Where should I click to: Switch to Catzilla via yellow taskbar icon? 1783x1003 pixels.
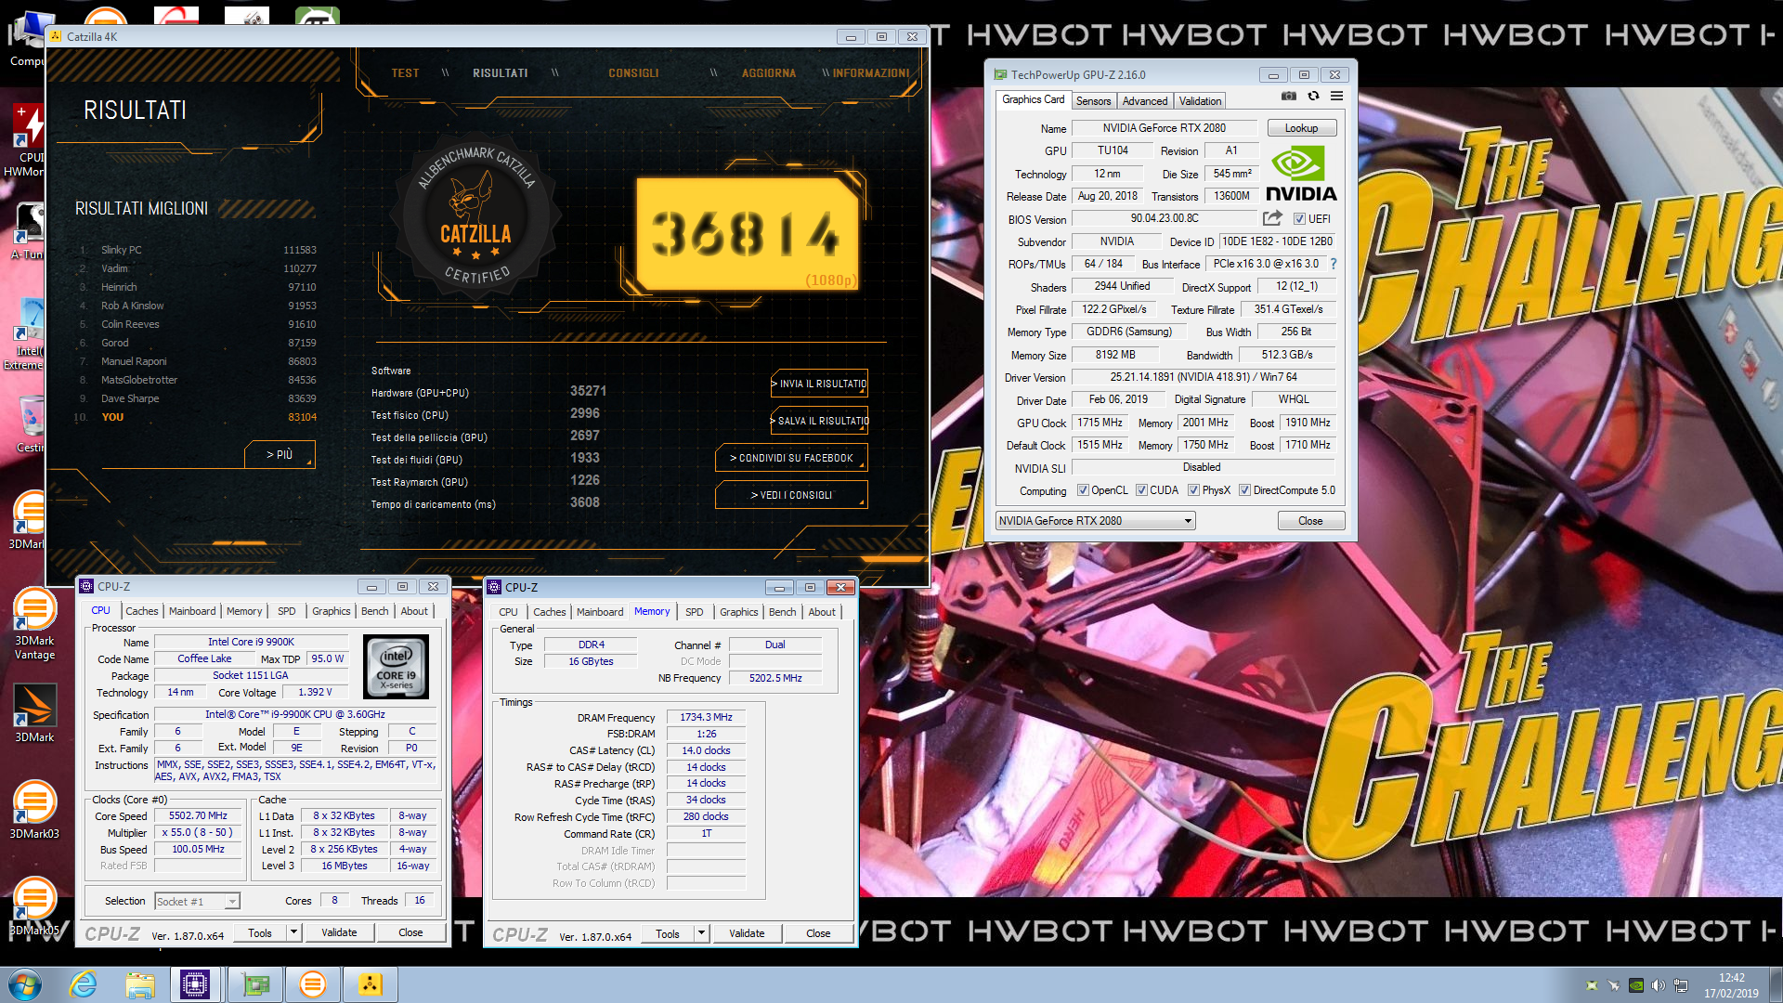click(370, 984)
